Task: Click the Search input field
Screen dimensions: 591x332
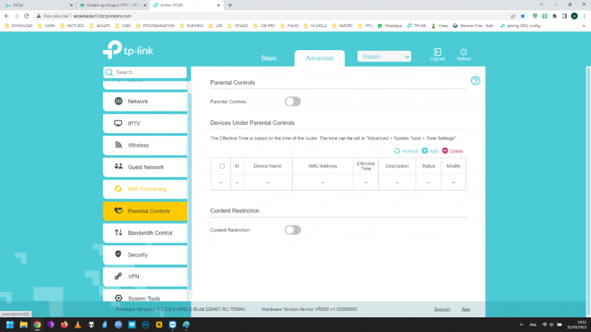Action: pos(148,73)
